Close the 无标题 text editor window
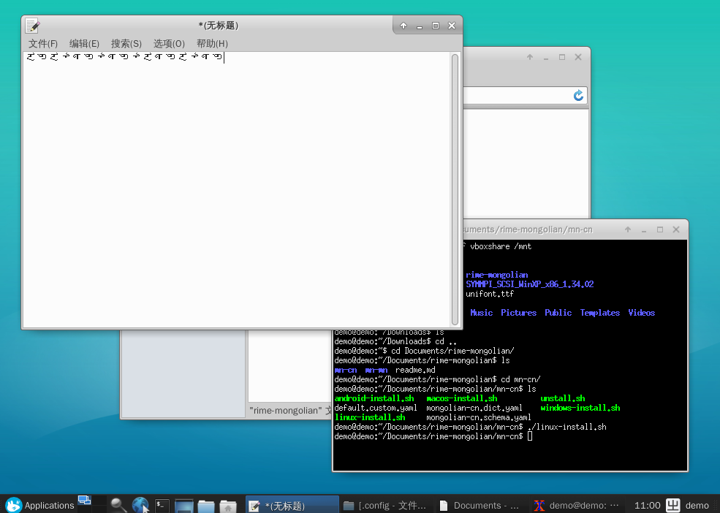 click(452, 26)
